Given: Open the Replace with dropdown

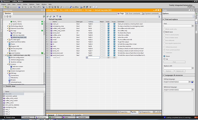Looking at the screenshot, I should (x=193, y=68).
